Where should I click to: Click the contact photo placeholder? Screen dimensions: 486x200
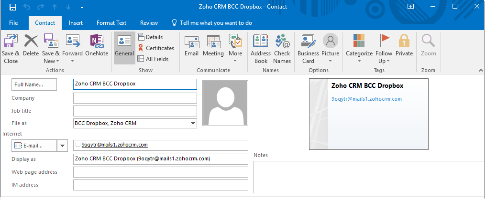(225, 103)
